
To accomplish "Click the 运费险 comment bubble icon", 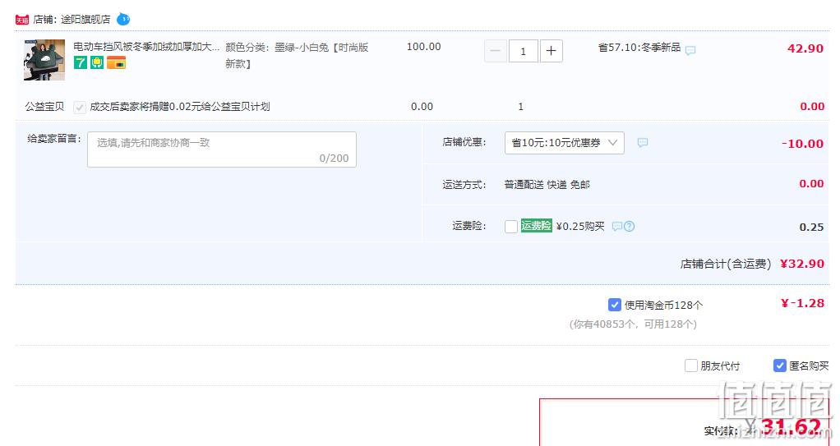I will [x=617, y=226].
